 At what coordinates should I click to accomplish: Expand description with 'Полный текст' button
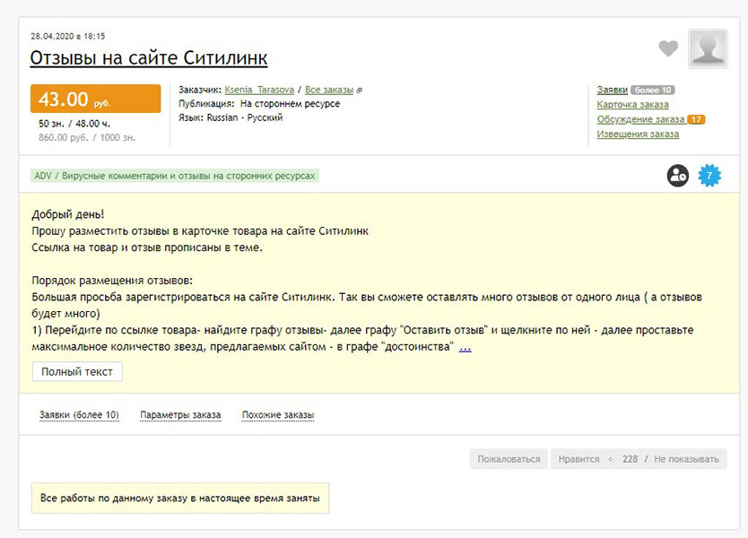(77, 371)
